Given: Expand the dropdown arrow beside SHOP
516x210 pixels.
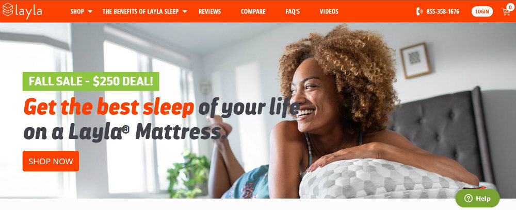Looking at the screenshot, I should tap(90, 11).
